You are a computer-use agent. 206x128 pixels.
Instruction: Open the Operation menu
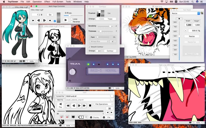[x=37, y=2]
